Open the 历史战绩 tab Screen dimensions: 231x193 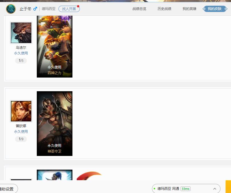click(x=164, y=9)
